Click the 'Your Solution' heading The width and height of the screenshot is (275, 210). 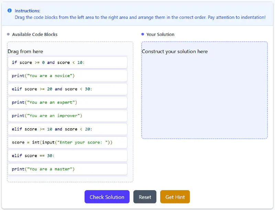coord(160,34)
